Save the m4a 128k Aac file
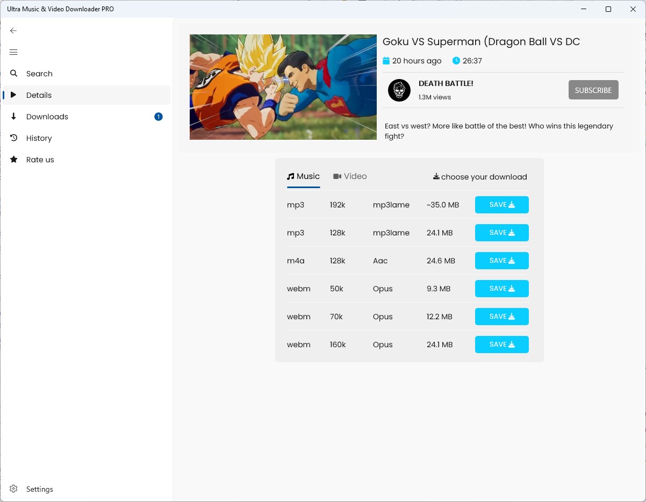The height and width of the screenshot is (502, 646). point(502,261)
